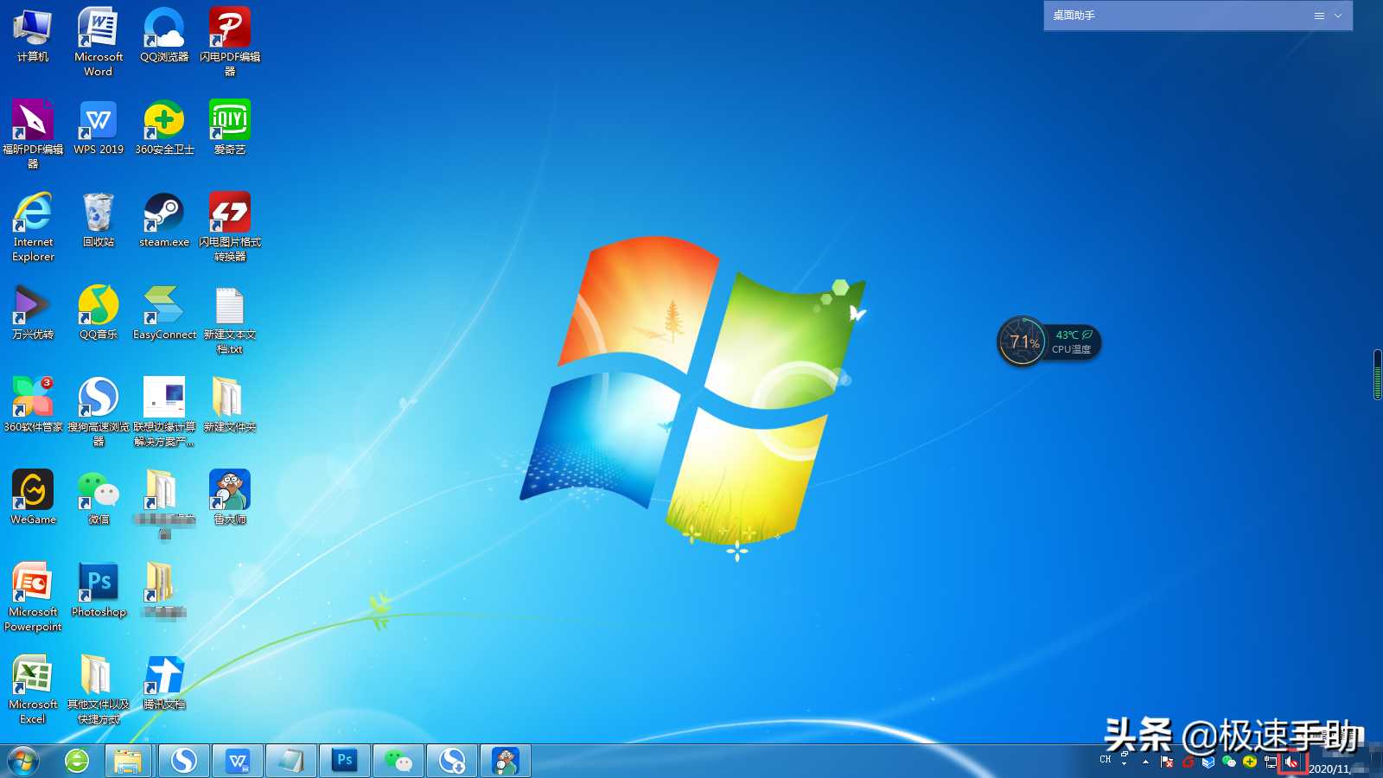Open the network status tray icon
The height and width of the screenshot is (778, 1383).
(x=1271, y=762)
